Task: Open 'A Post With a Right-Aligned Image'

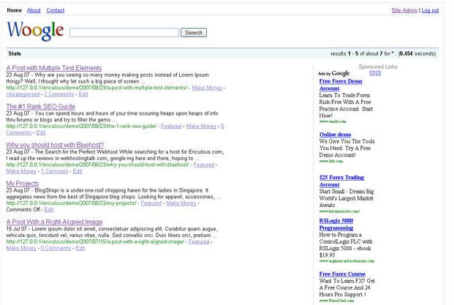Action: pyautogui.click(x=54, y=222)
